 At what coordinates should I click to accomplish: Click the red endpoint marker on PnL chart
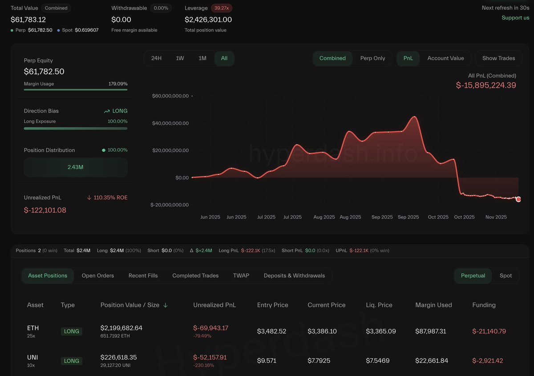(518, 199)
